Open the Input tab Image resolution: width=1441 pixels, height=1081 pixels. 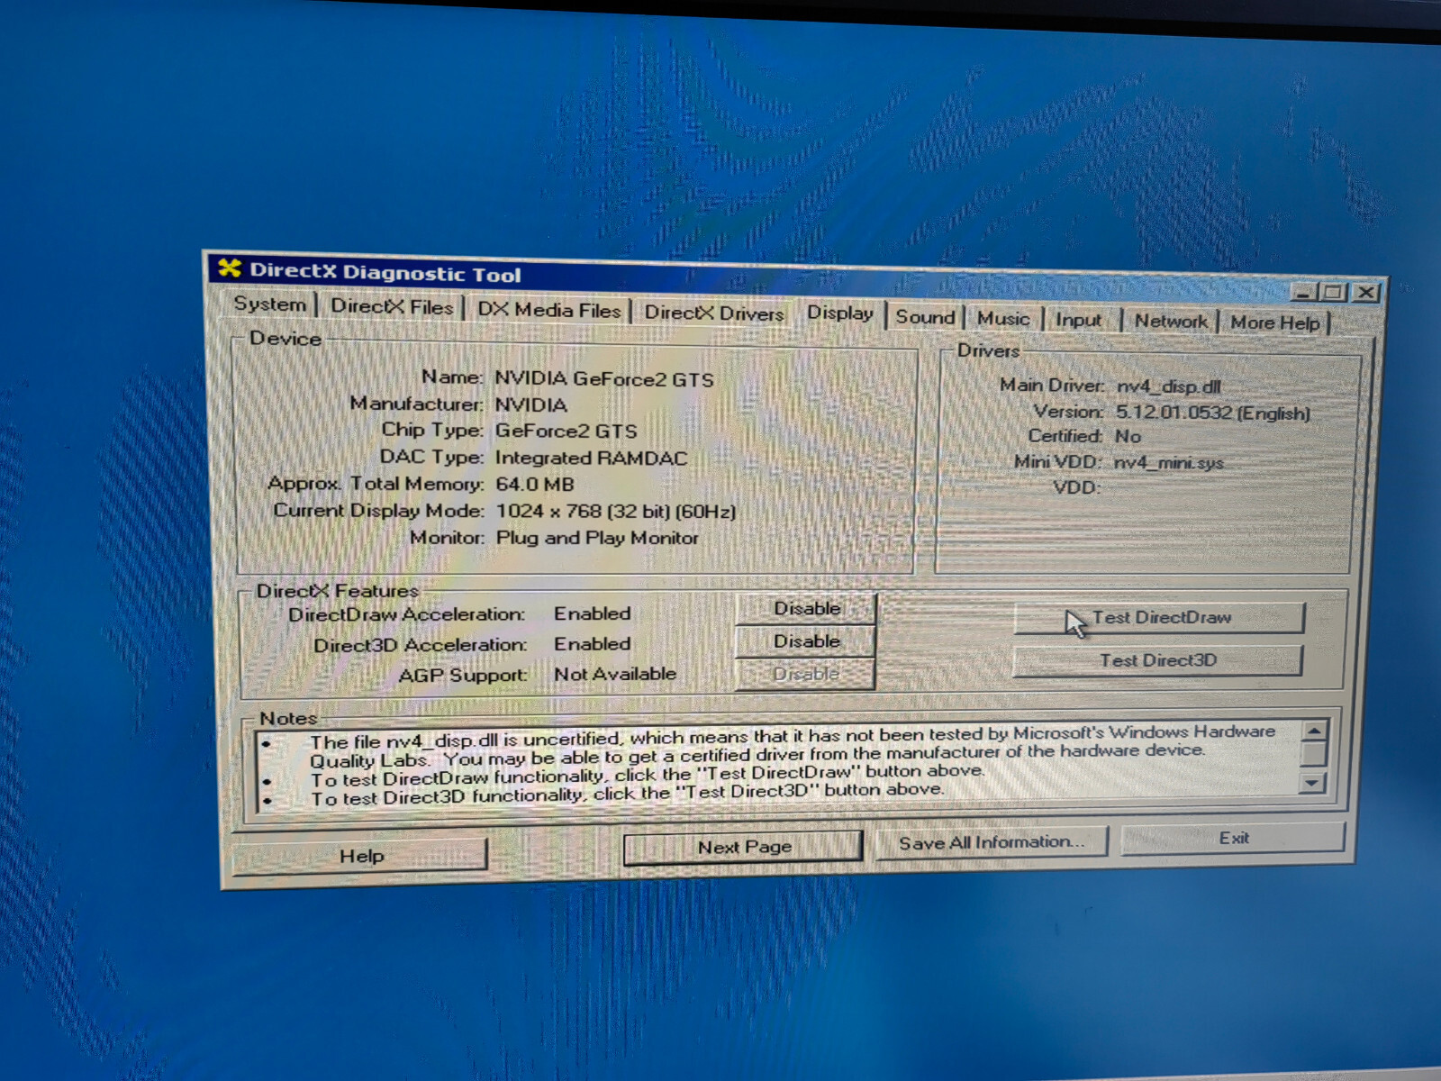click(1078, 320)
